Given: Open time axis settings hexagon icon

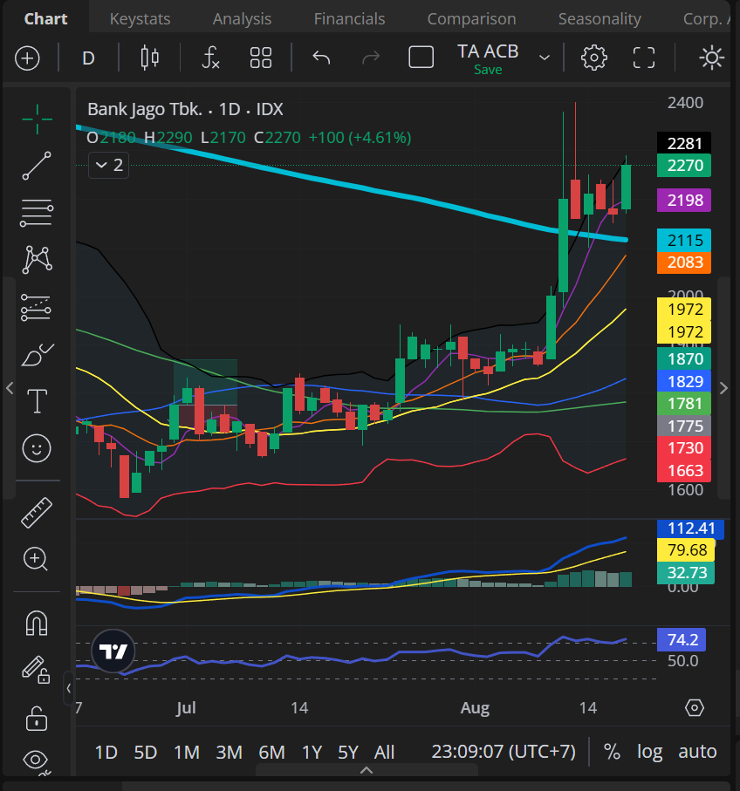Looking at the screenshot, I should click(x=694, y=708).
